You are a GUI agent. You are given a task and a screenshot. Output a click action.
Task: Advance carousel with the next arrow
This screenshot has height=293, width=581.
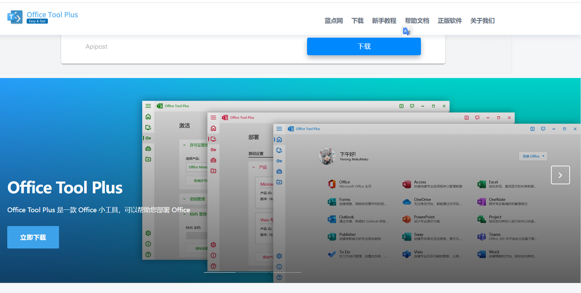pos(560,175)
